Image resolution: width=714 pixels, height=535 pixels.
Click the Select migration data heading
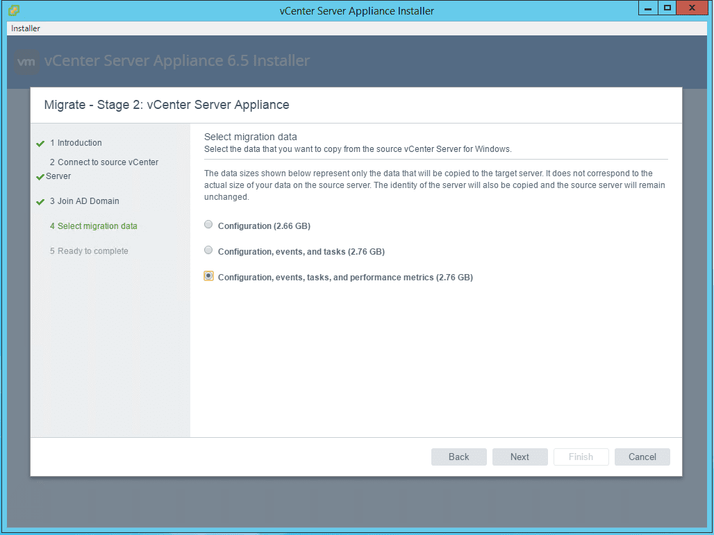tap(251, 137)
